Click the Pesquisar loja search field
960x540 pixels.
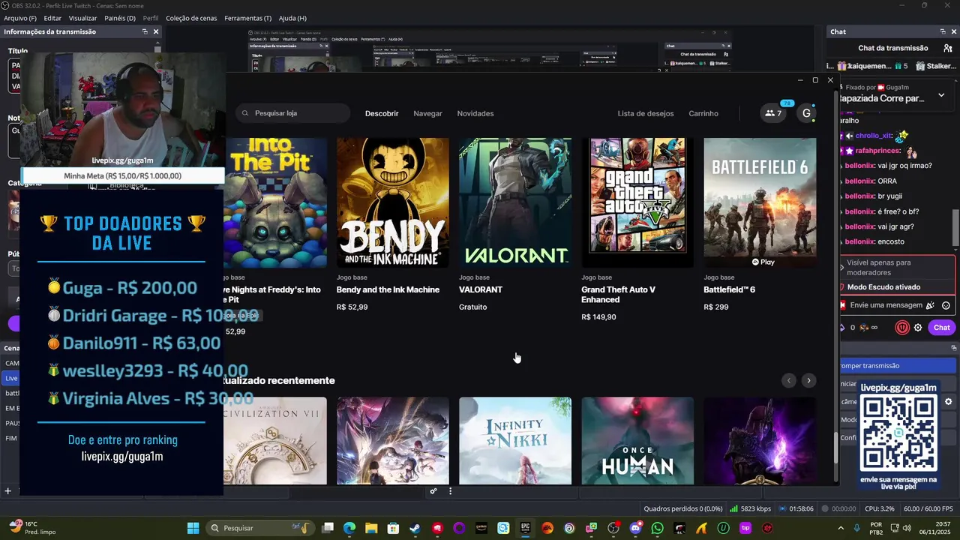[292, 113]
